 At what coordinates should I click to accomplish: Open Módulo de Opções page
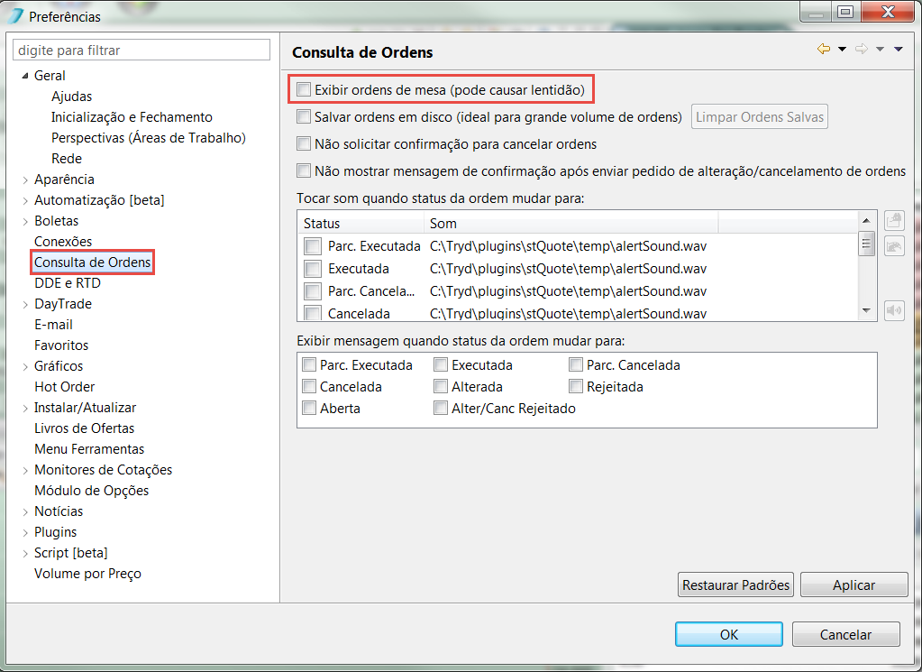pyautogui.click(x=91, y=490)
